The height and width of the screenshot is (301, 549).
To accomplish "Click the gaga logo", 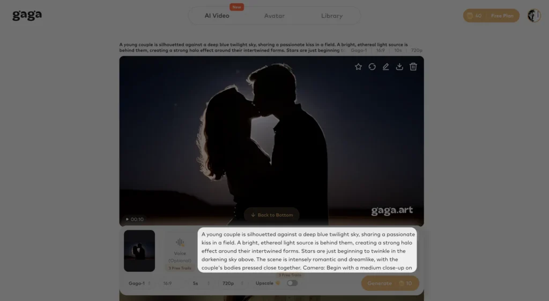I will pos(27,16).
